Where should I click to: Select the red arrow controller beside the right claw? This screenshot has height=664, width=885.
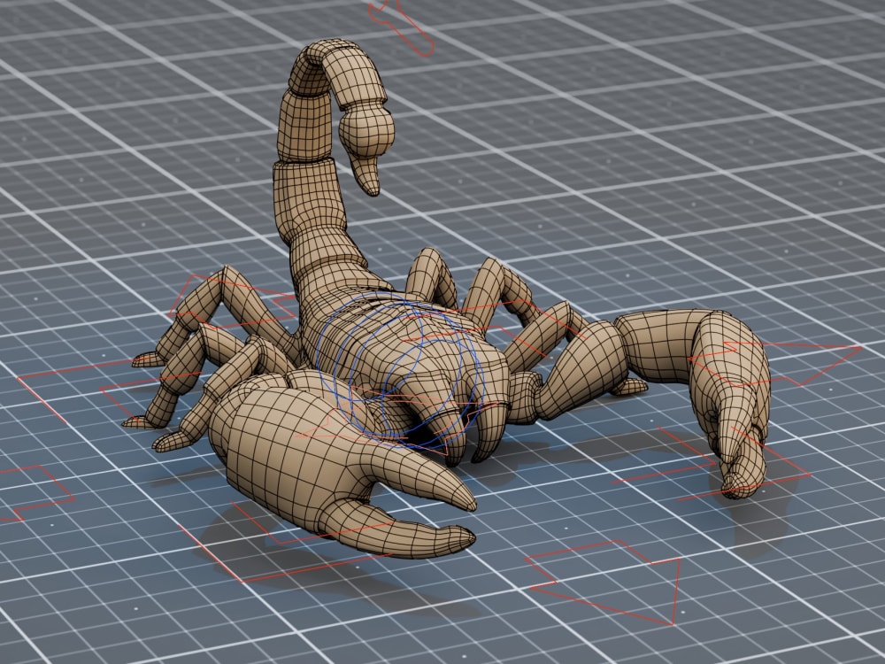point(774,362)
